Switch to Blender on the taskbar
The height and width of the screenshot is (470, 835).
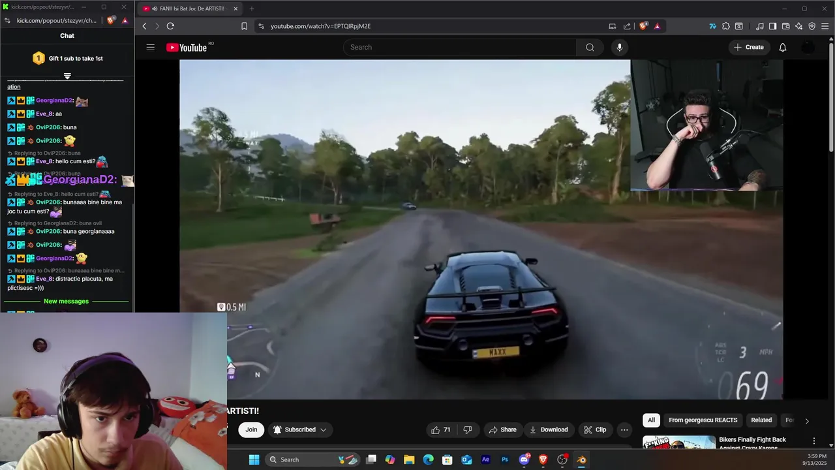pyautogui.click(x=581, y=460)
